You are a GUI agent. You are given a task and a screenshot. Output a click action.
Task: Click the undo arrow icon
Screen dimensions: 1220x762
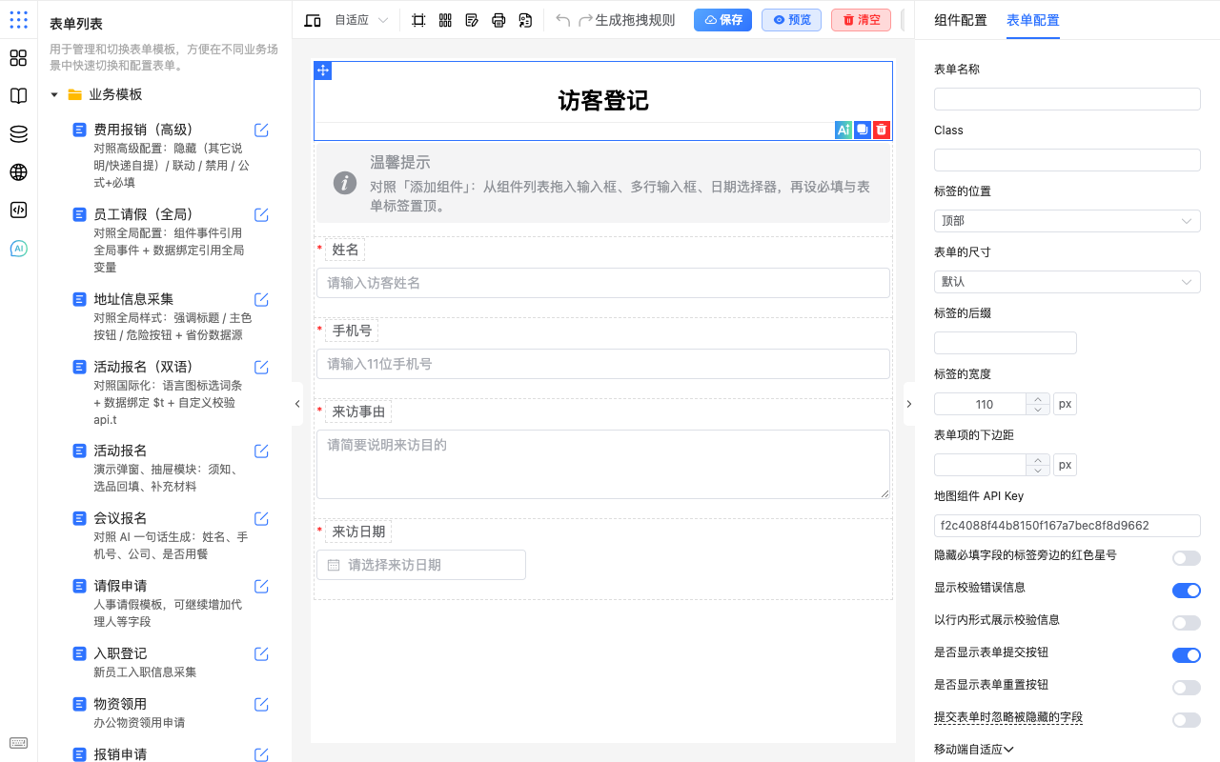pyautogui.click(x=562, y=20)
